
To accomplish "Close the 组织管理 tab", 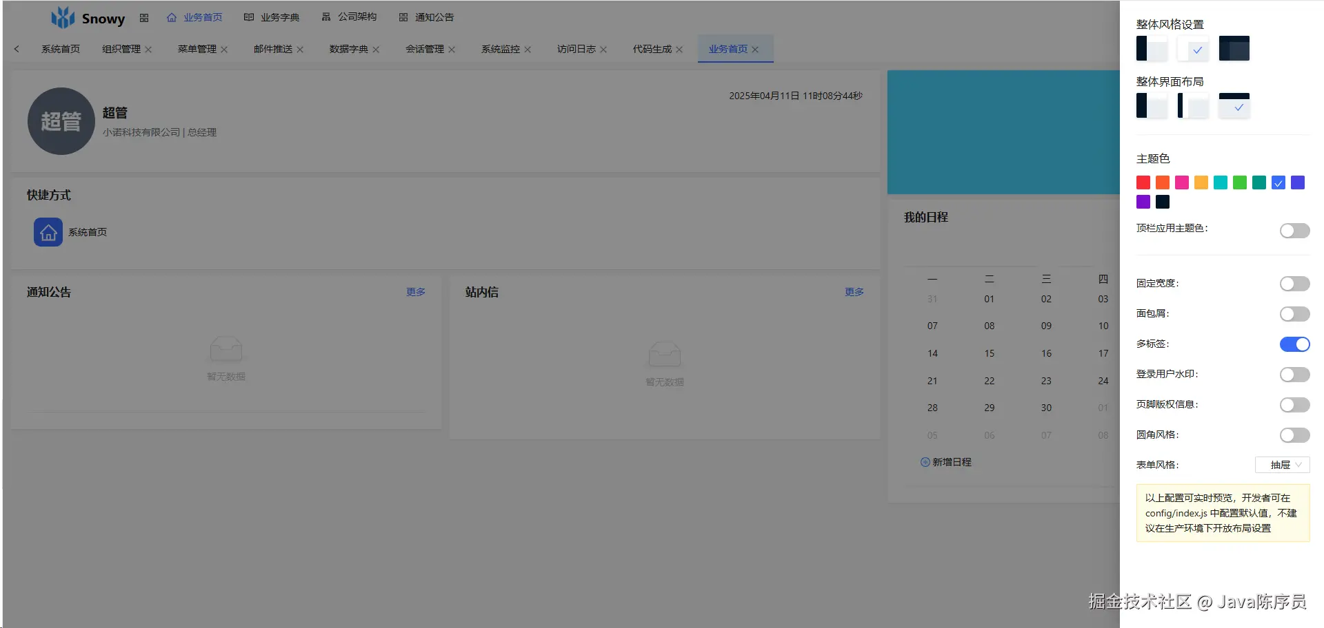I will (x=148, y=50).
